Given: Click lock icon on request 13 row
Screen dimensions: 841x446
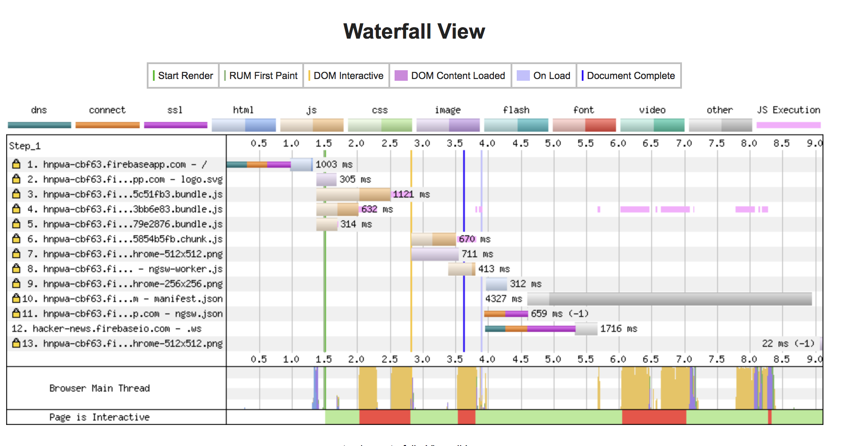Looking at the screenshot, I should (16, 343).
